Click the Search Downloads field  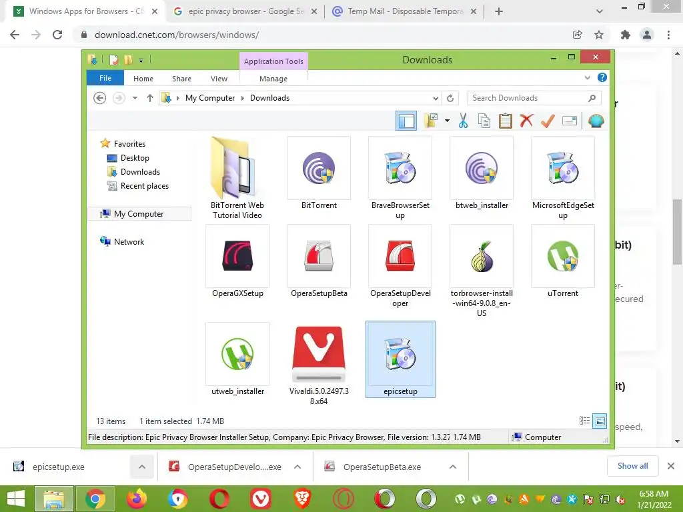pos(533,98)
